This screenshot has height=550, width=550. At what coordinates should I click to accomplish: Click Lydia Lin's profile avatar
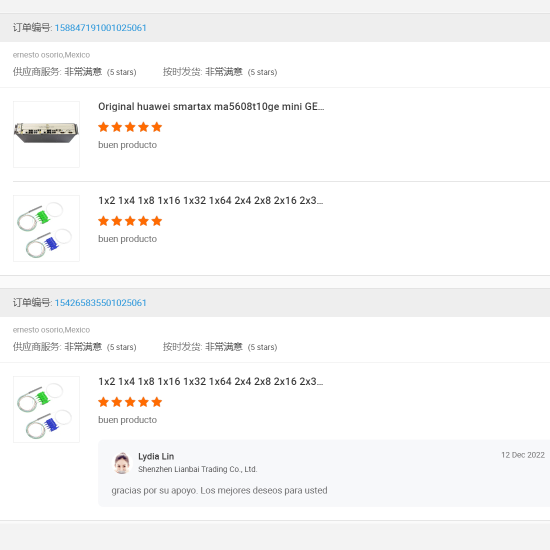[121, 462]
